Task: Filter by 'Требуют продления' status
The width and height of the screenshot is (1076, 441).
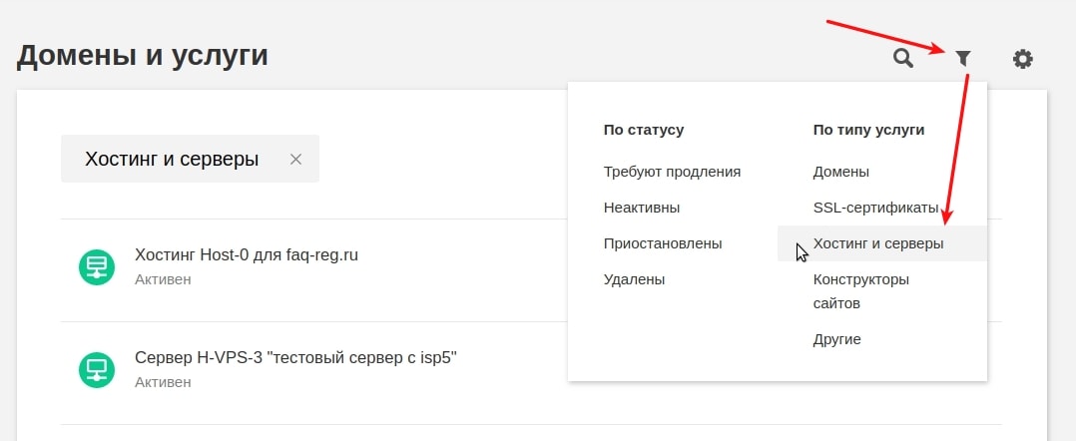Action: point(672,172)
